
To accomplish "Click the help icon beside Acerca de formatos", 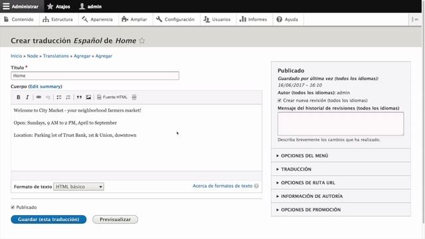I will coord(256,186).
